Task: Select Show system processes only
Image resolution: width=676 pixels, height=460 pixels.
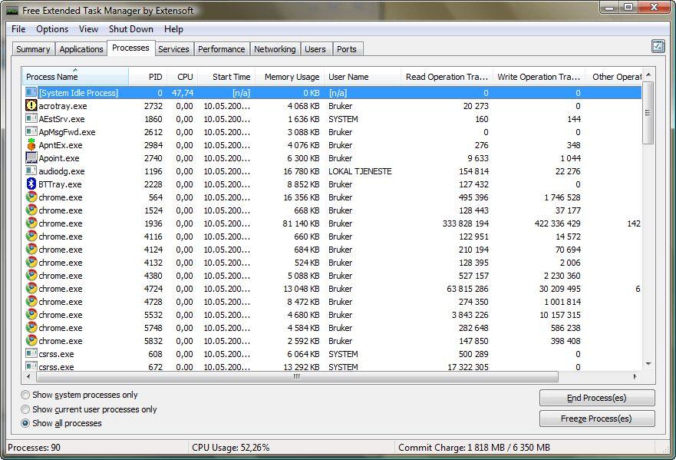Action: point(26,395)
